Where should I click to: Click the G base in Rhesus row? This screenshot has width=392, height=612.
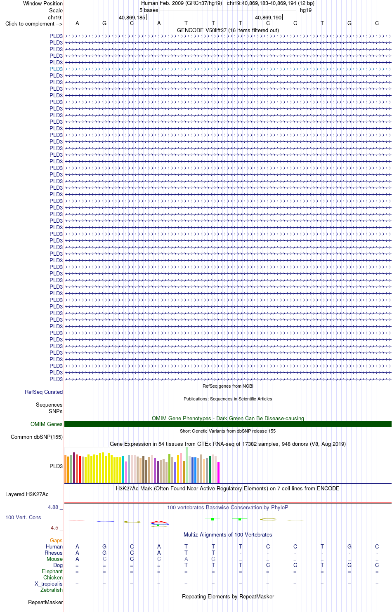[x=104, y=553]
